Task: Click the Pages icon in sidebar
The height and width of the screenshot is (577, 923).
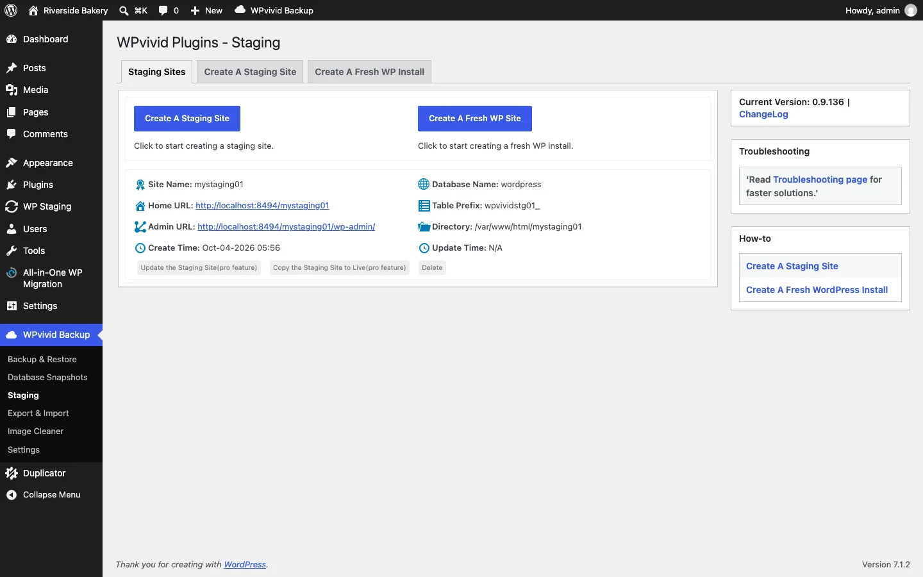Action: pyautogui.click(x=12, y=112)
